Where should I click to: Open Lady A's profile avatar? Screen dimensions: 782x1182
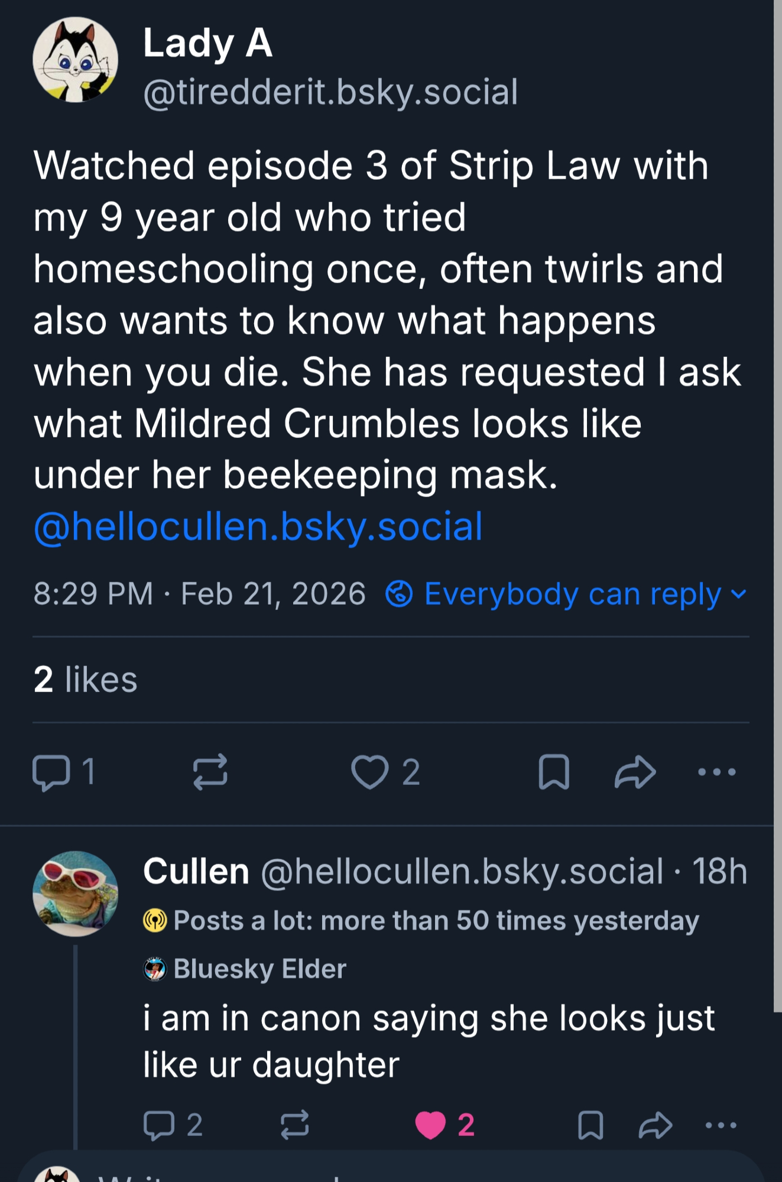point(75,60)
